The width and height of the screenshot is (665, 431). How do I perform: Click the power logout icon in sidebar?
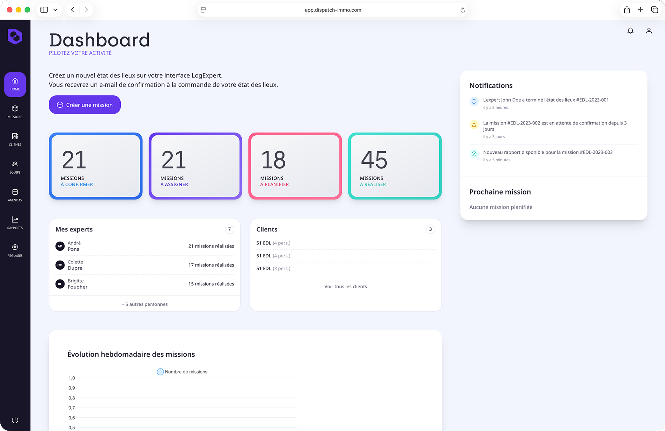pos(15,420)
